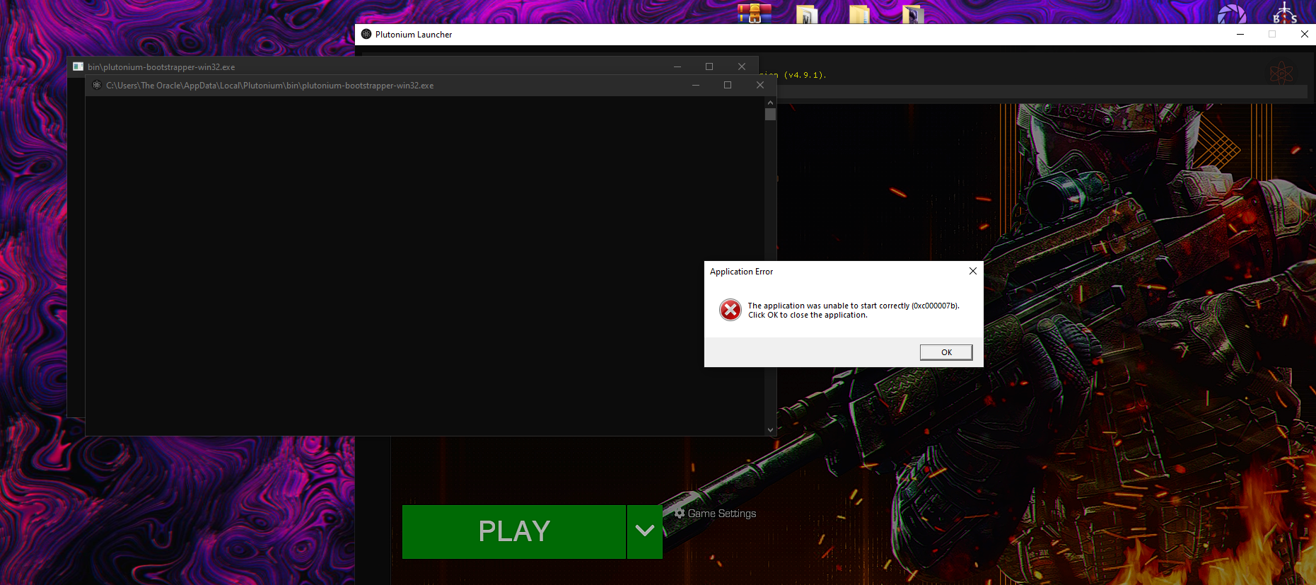Screen dimensions: 1316x585
Task: Click the "Plutonium Launcher" window title text
Action: (414, 34)
